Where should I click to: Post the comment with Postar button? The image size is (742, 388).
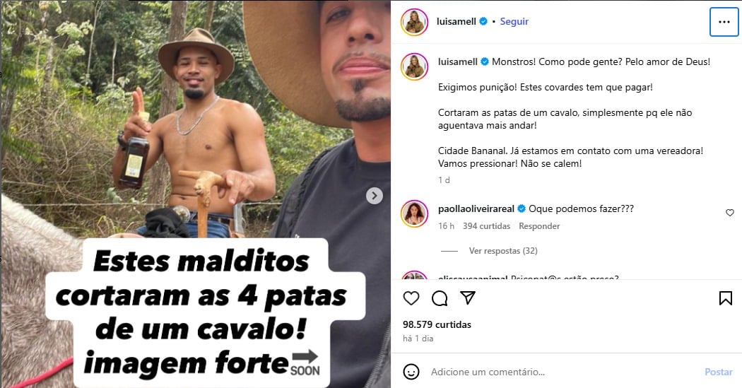point(719,372)
